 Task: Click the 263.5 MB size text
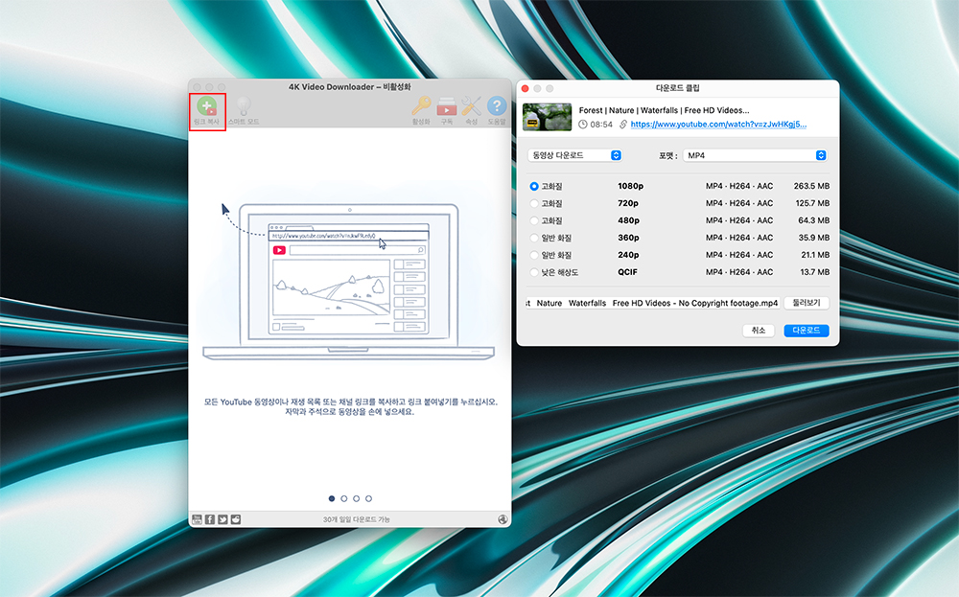coord(811,186)
